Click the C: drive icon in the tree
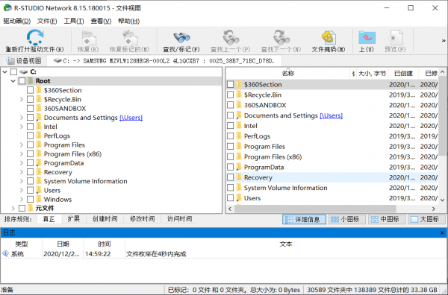The height and width of the screenshot is (295, 448). pyautogui.click(x=23, y=72)
